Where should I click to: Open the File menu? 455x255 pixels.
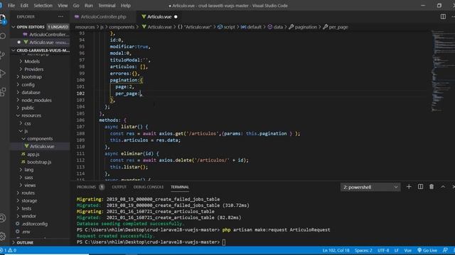pyautogui.click(x=11, y=6)
